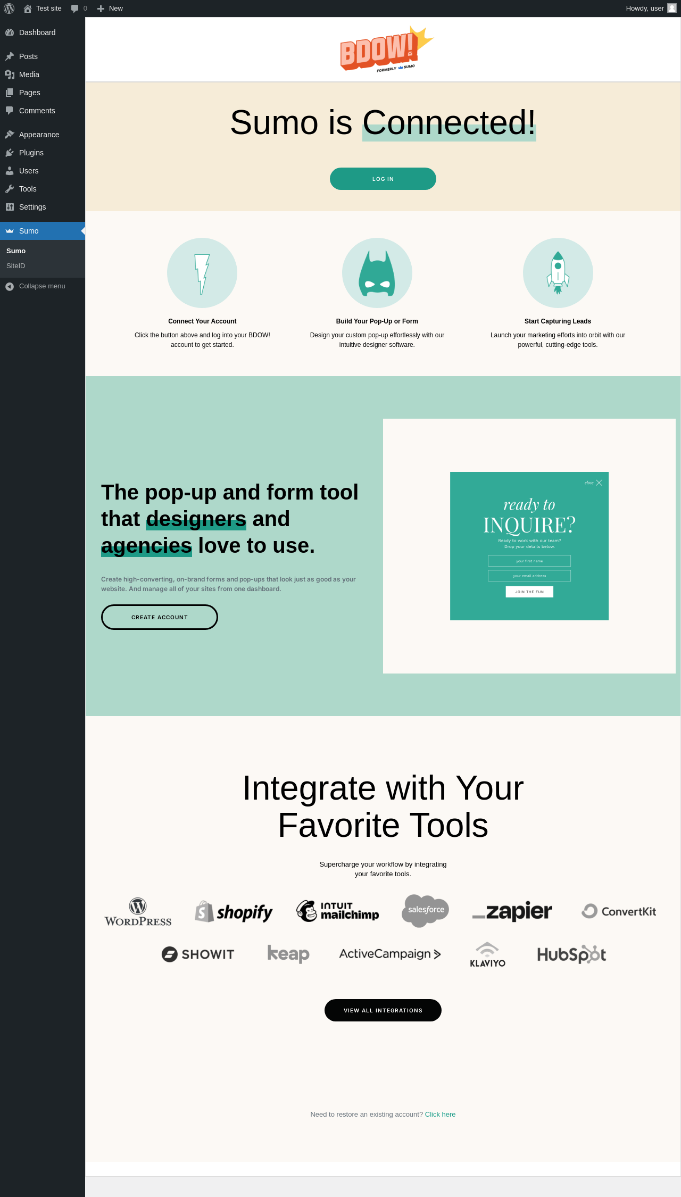
Task: Click the Comments icon in sidebar
Action: (10, 111)
